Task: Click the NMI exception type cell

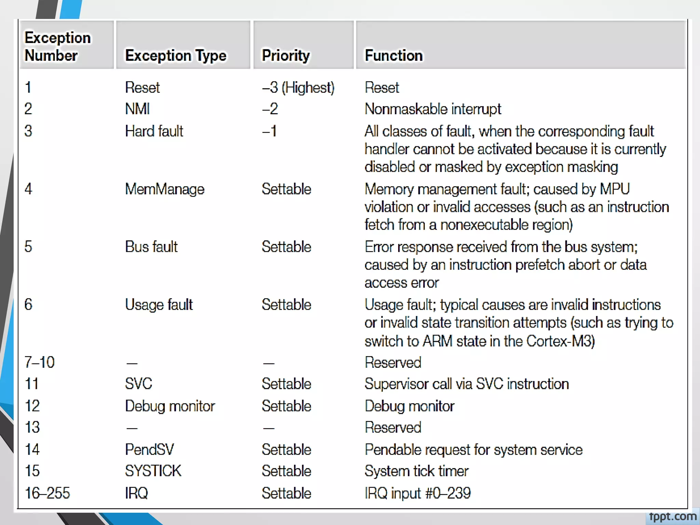Action: 137,109
